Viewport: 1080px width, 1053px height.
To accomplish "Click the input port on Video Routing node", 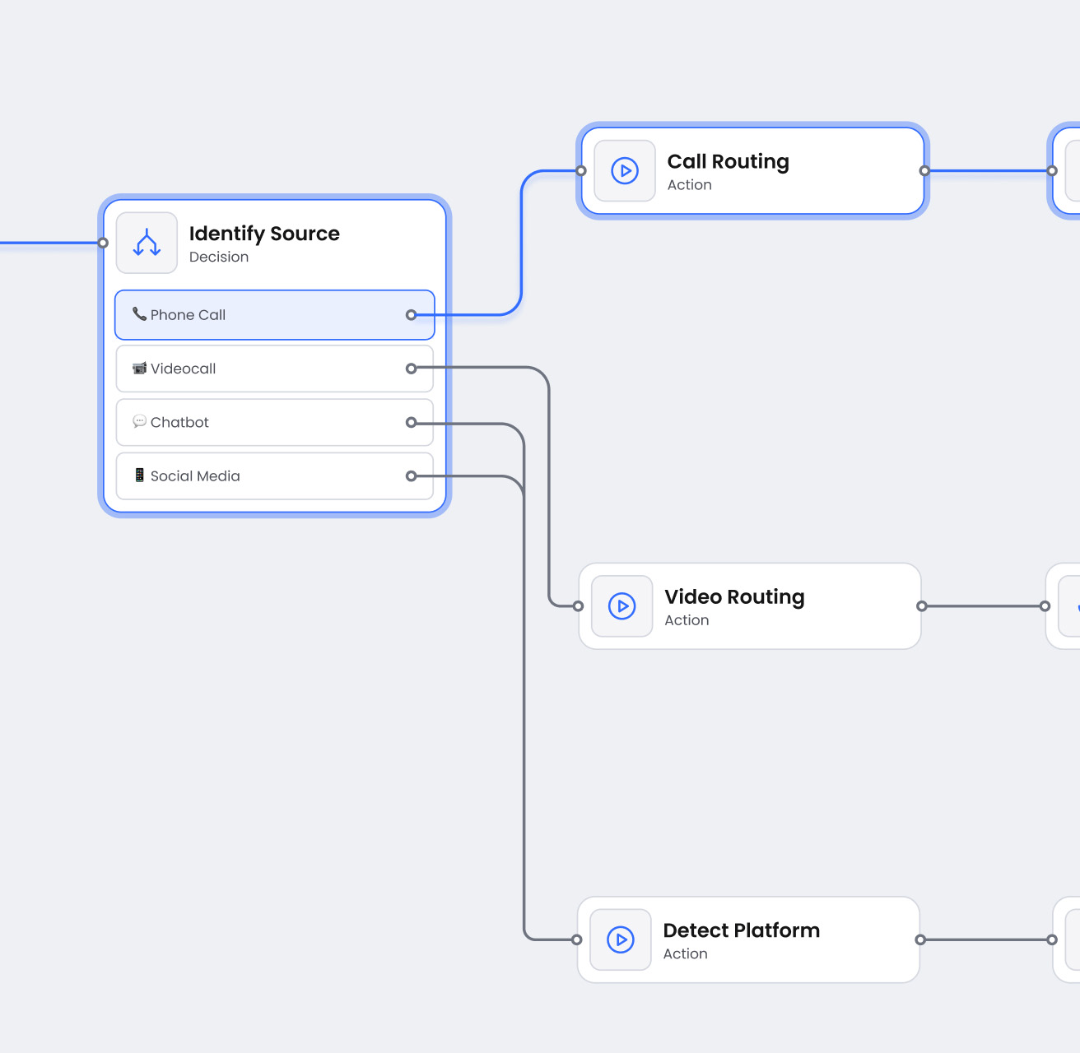I will (x=577, y=606).
